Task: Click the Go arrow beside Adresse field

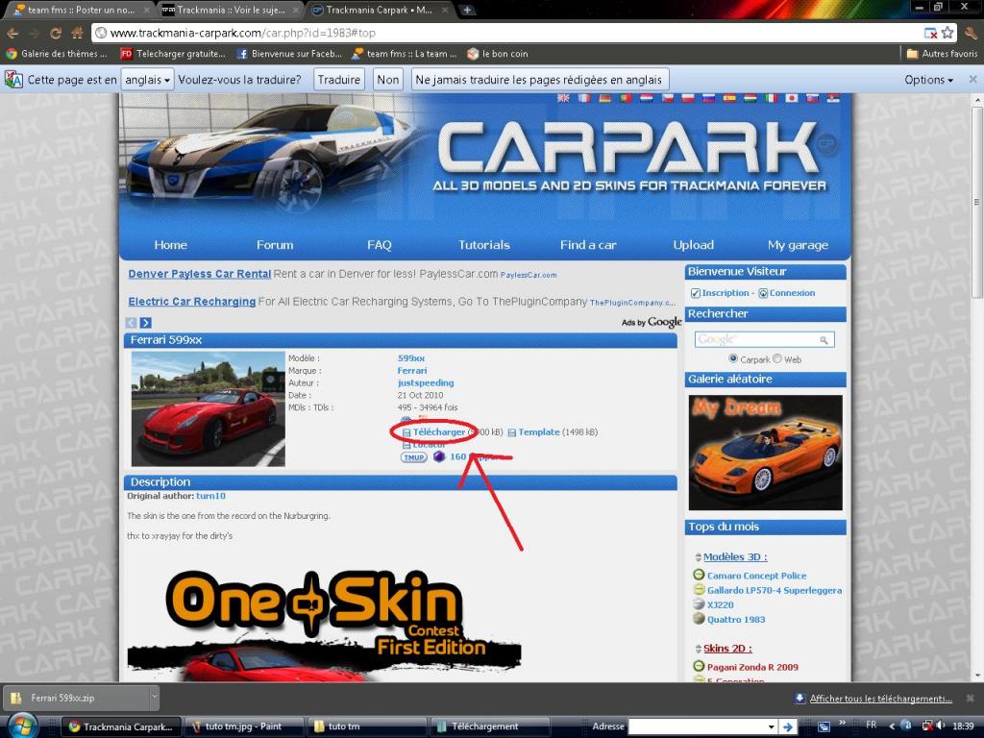Action: tap(788, 726)
